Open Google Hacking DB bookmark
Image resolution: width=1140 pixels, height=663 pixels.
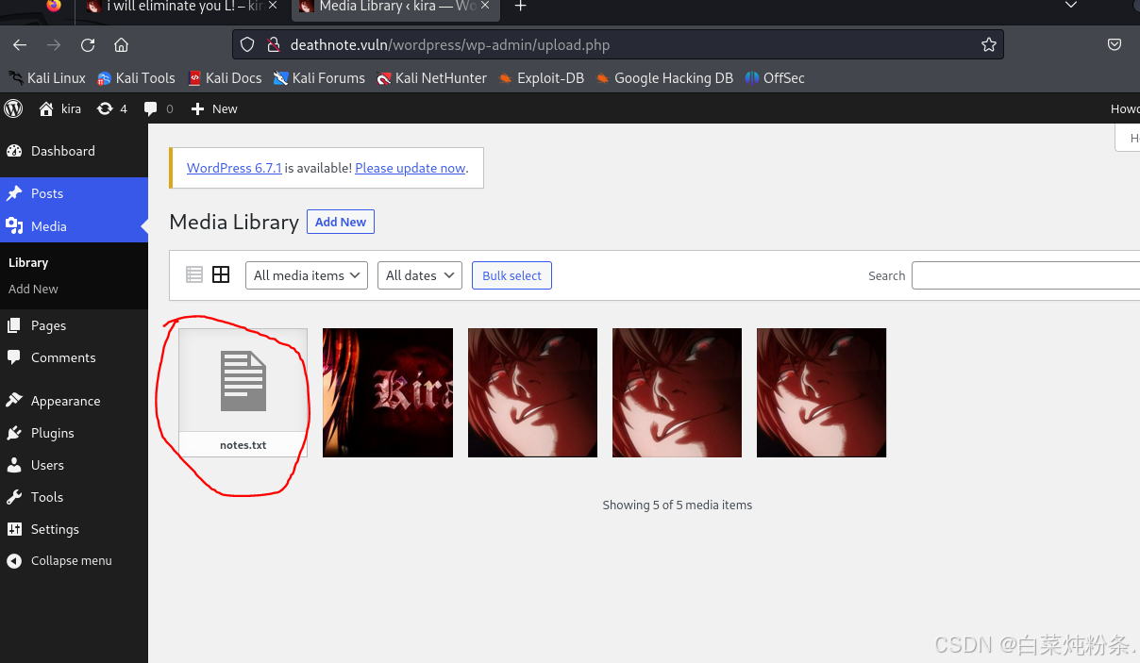tap(664, 78)
